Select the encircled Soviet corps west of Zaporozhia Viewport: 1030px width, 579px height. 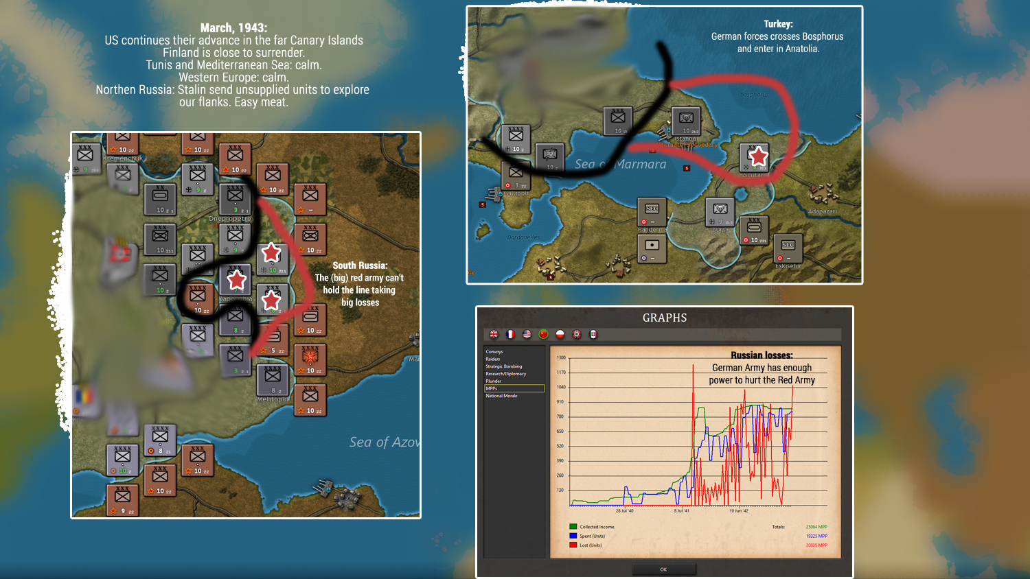coord(198,300)
